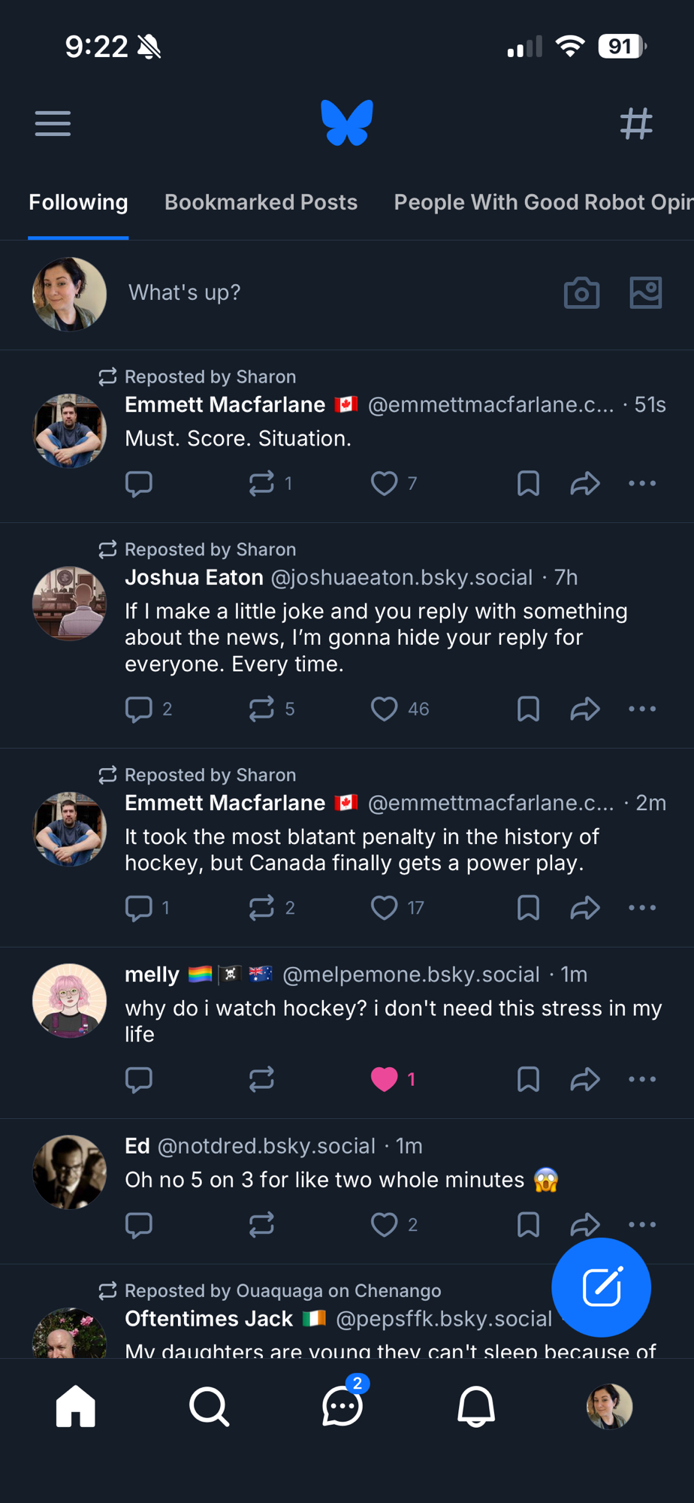Screen dimensions: 694x1503
Task: Open notifications bell icon
Action: [x=476, y=1406]
